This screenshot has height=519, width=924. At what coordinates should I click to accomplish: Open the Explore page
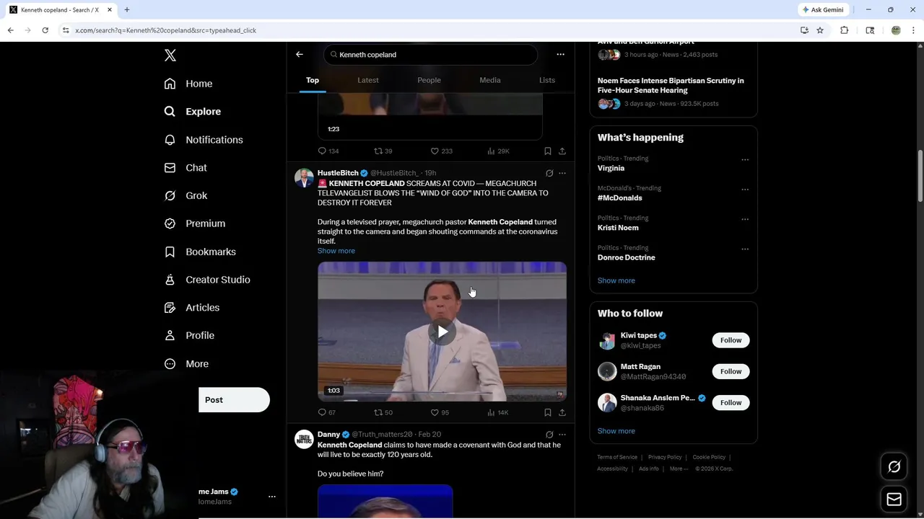193,112
